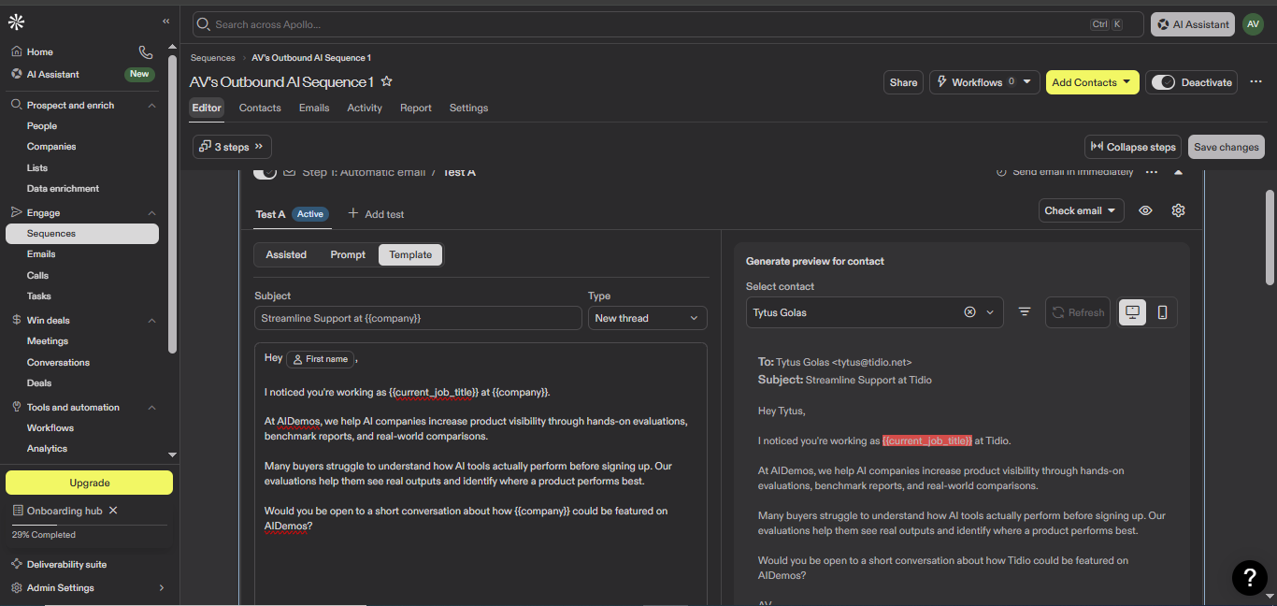The width and height of the screenshot is (1277, 606).
Task: Collapse Tools and automation section
Action: click(x=151, y=408)
